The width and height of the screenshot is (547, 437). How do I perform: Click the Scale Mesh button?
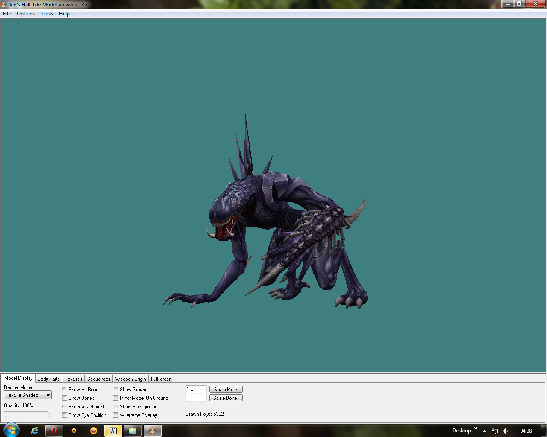pos(226,390)
